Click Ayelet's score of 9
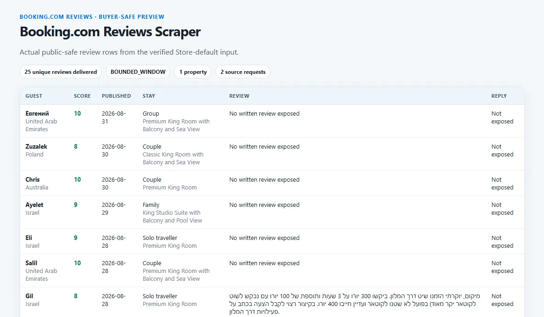This screenshot has width=544, height=317. pyautogui.click(x=76, y=205)
